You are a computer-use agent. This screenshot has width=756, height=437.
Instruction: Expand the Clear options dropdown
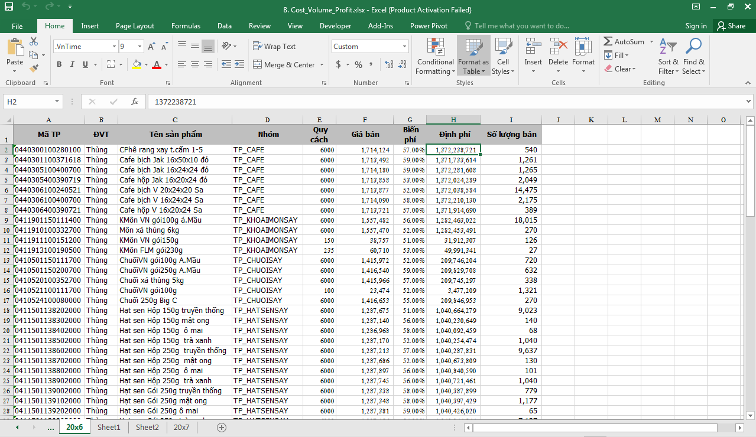point(634,69)
